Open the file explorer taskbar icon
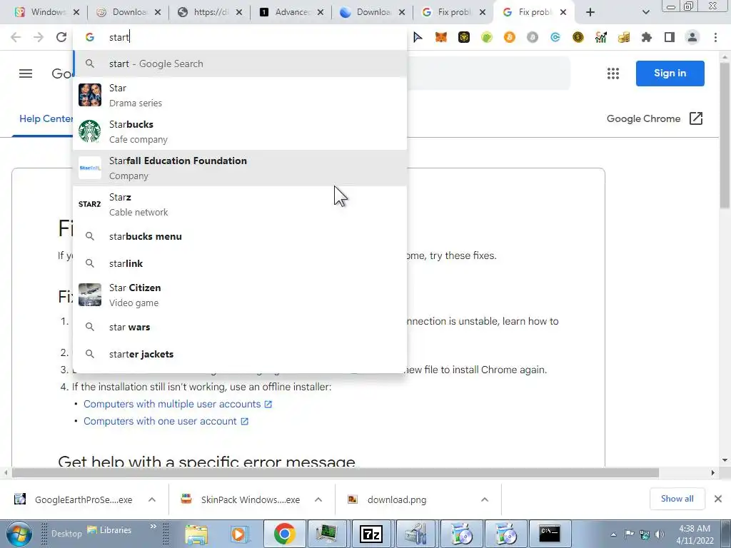The width and height of the screenshot is (731, 548). click(197, 534)
